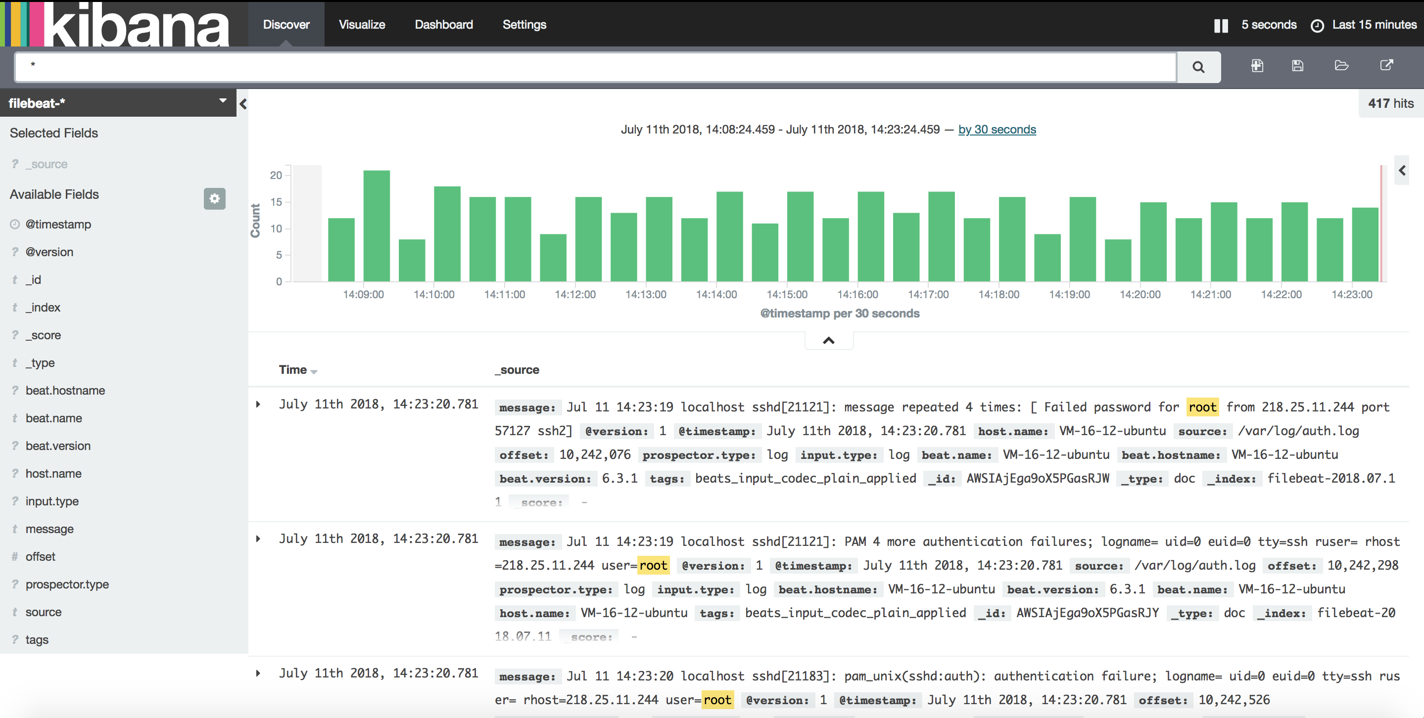1424x718 pixels.
Task: Pause the auto-refresh
Action: pos(1221,25)
